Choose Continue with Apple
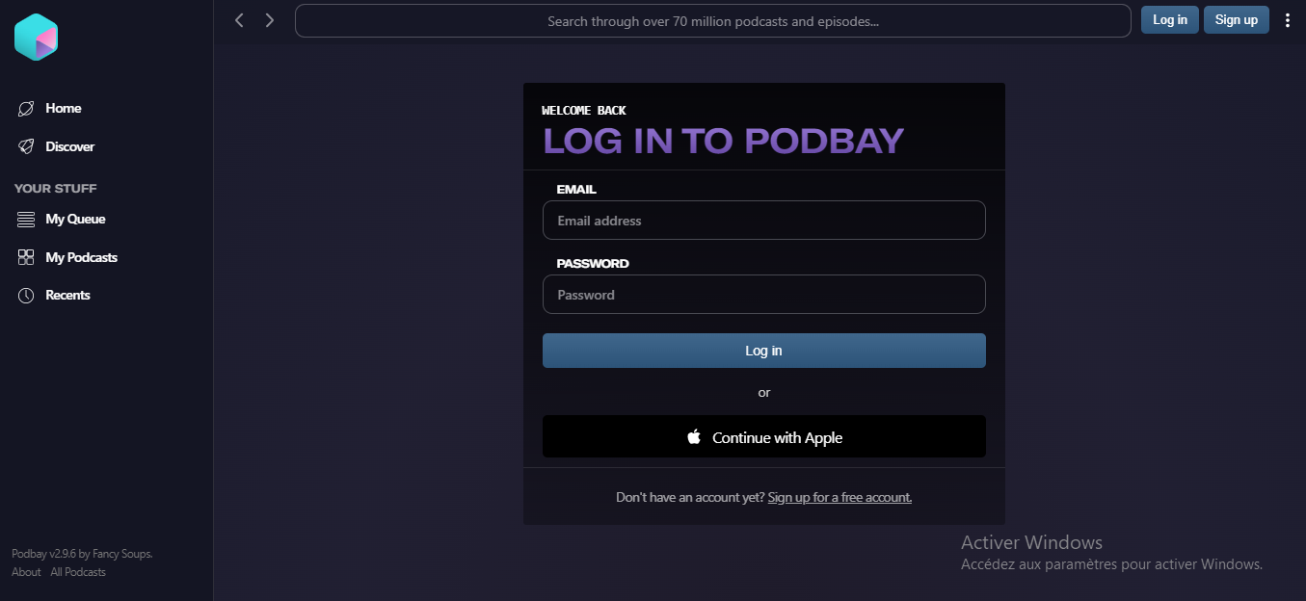The height and width of the screenshot is (601, 1306). pos(764,437)
